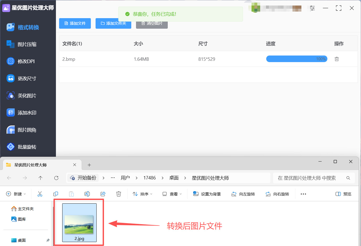The width and height of the screenshot is (361, 246).
Task: Select the 2.bmp file name cell
Action: coord(69,59)
